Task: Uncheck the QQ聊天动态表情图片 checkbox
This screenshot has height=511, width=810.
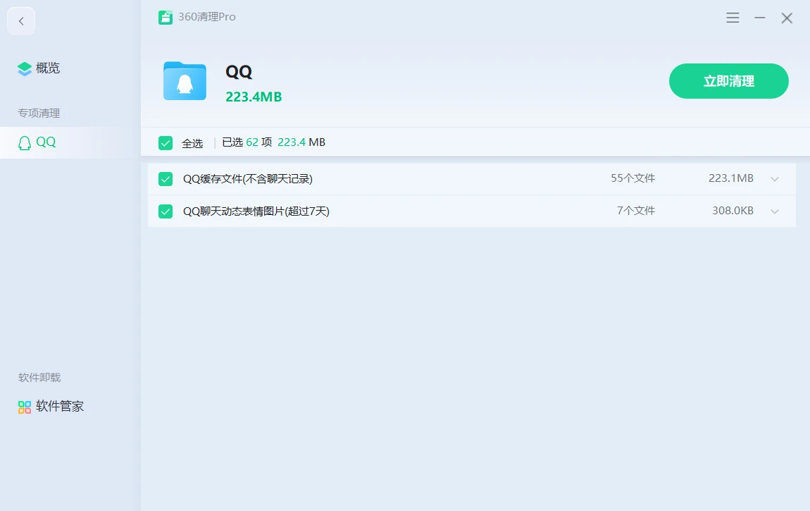Action: click(x=166, y=211)
